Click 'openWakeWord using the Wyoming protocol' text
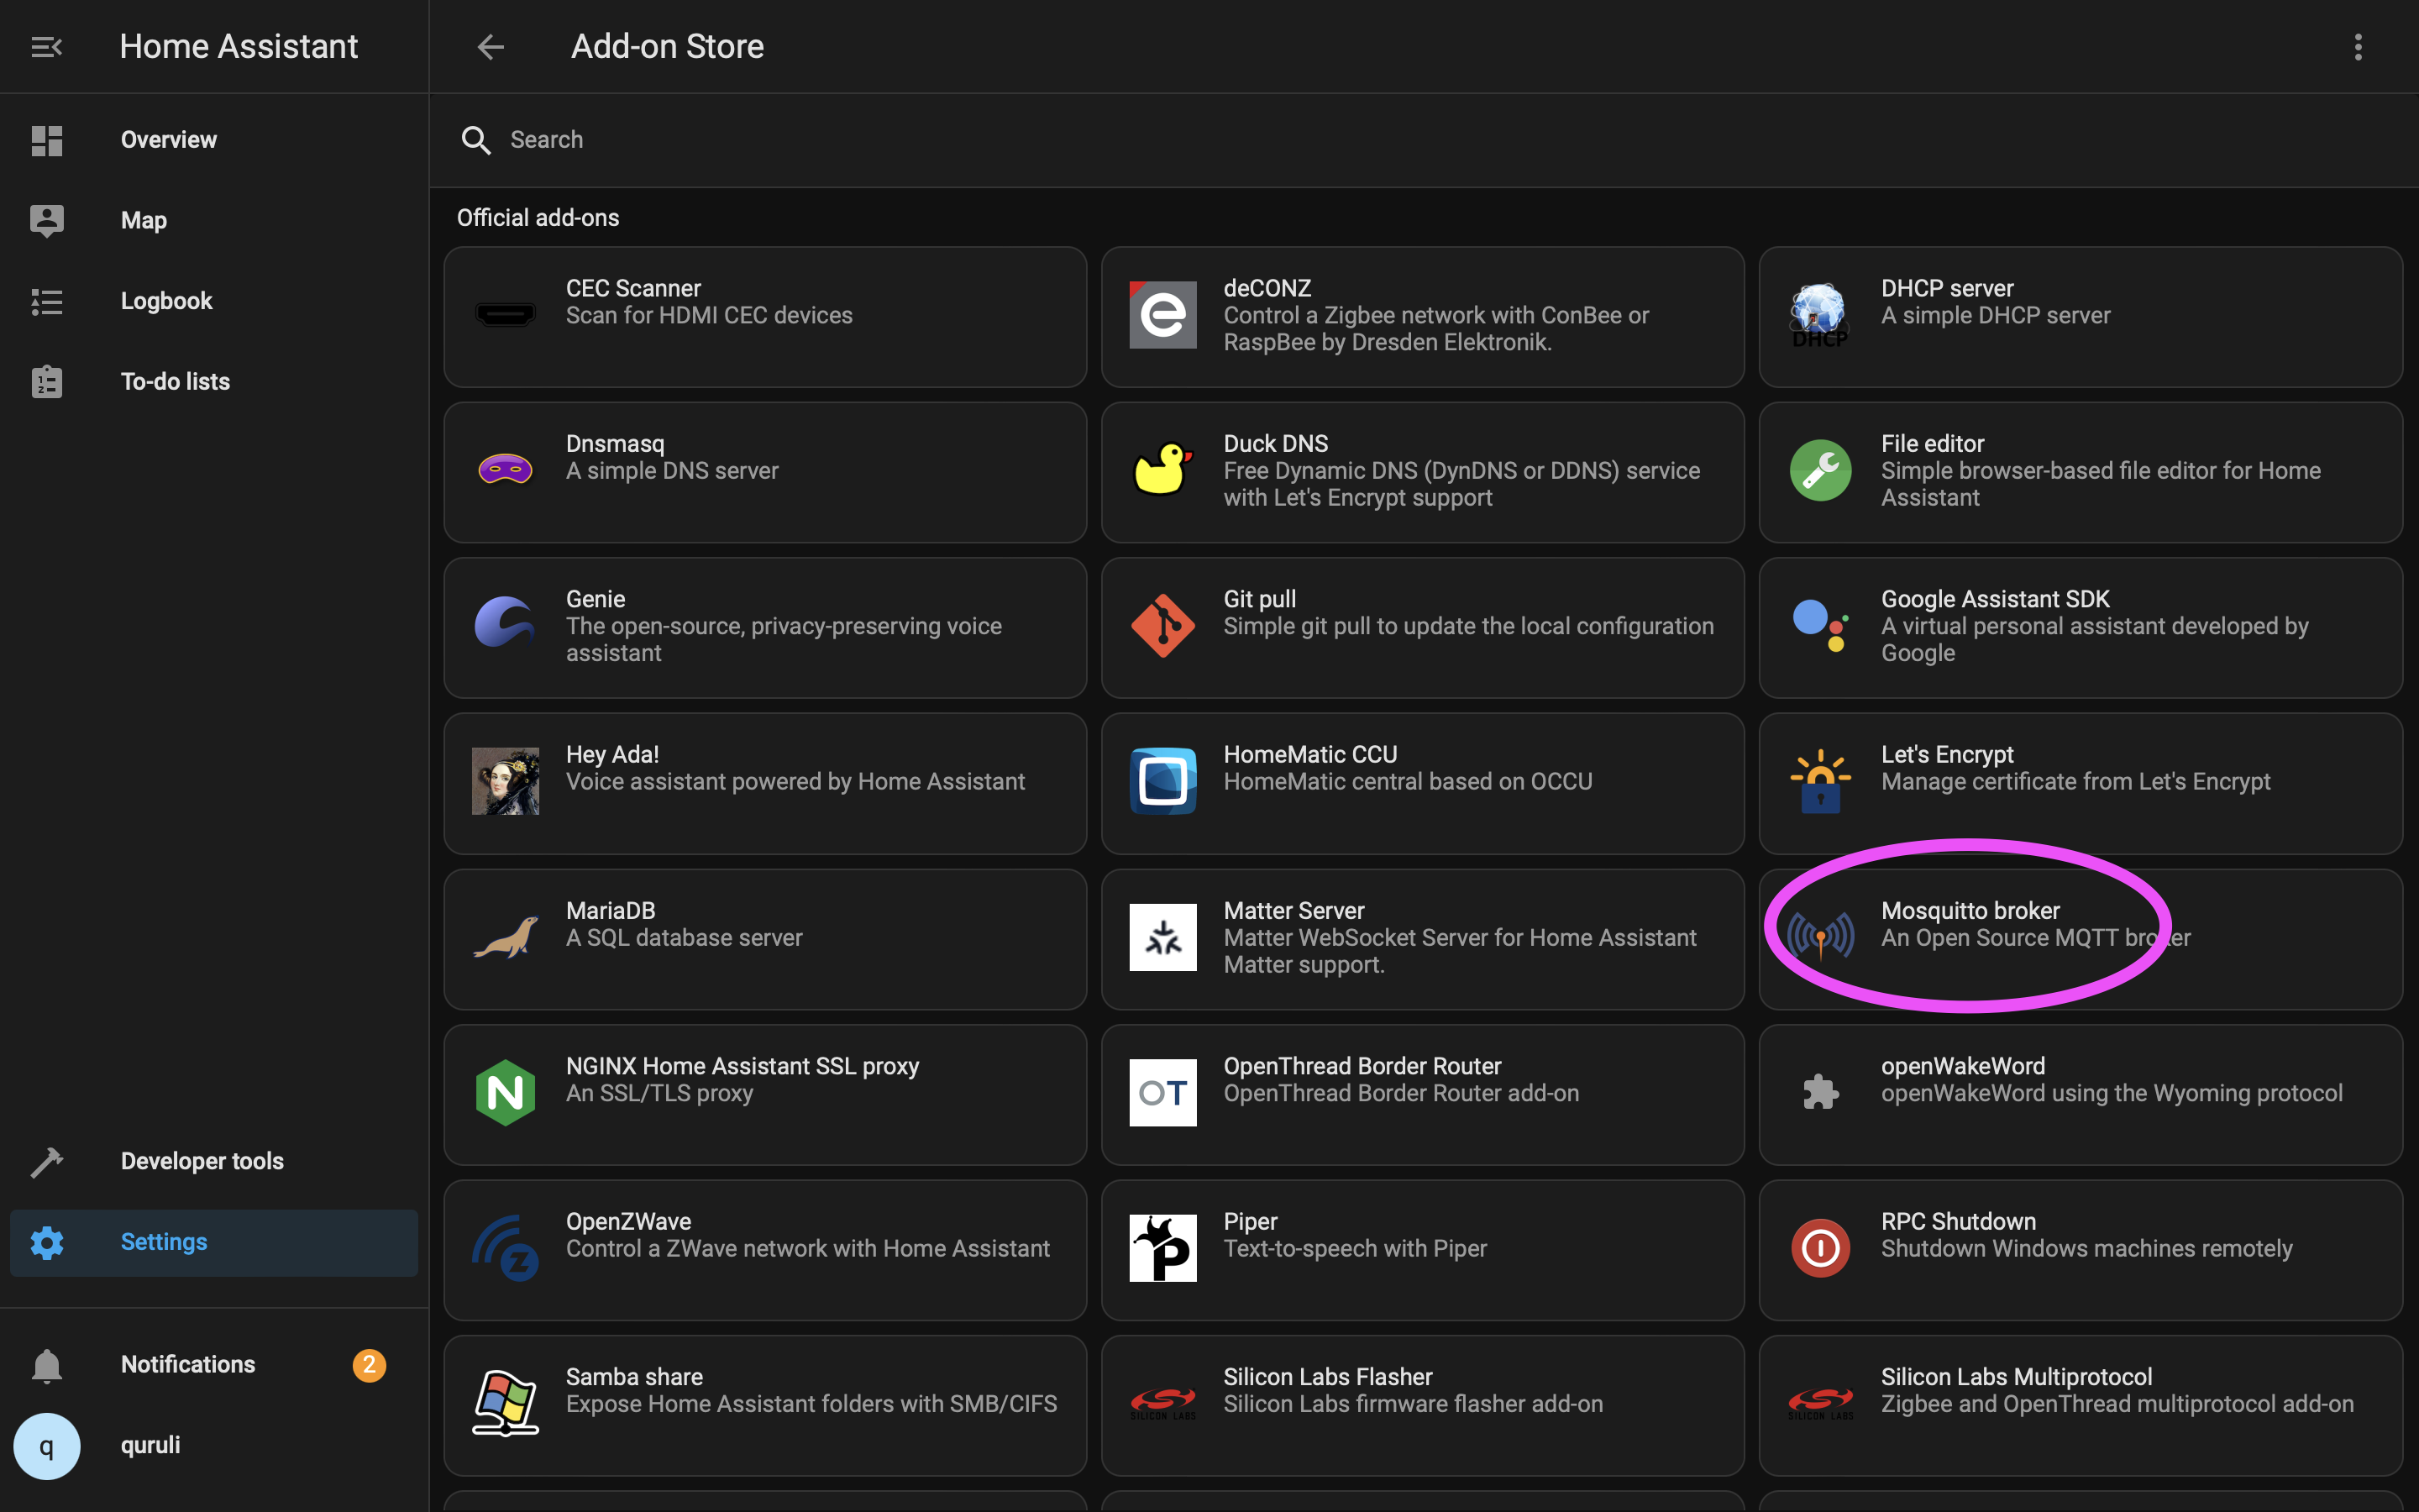The width and height of the screenshot is (2419, 1512). [2112, 1093]
